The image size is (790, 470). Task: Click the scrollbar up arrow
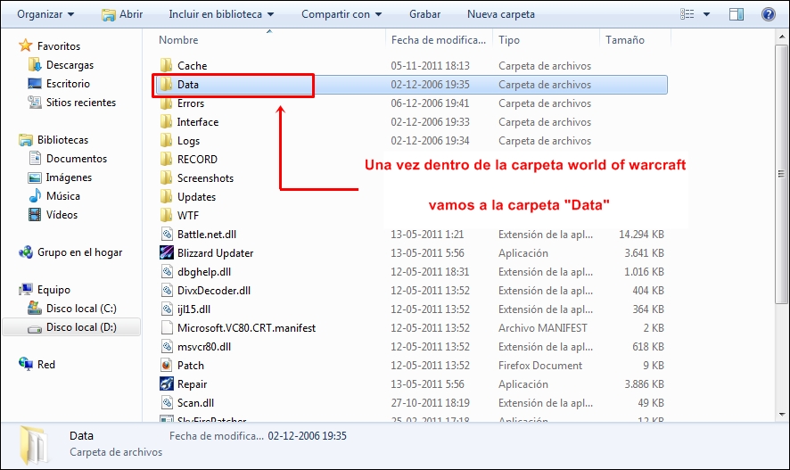tap(781, 37)
